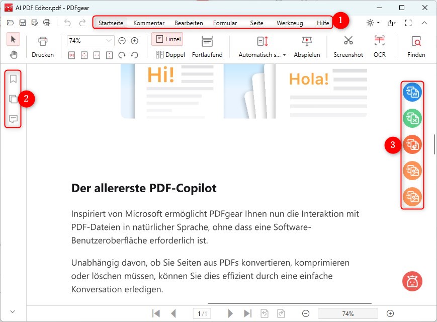Switch to the Werkzeug tab
The height and width of the screenshot is (322, 437).
coord(290,23)
